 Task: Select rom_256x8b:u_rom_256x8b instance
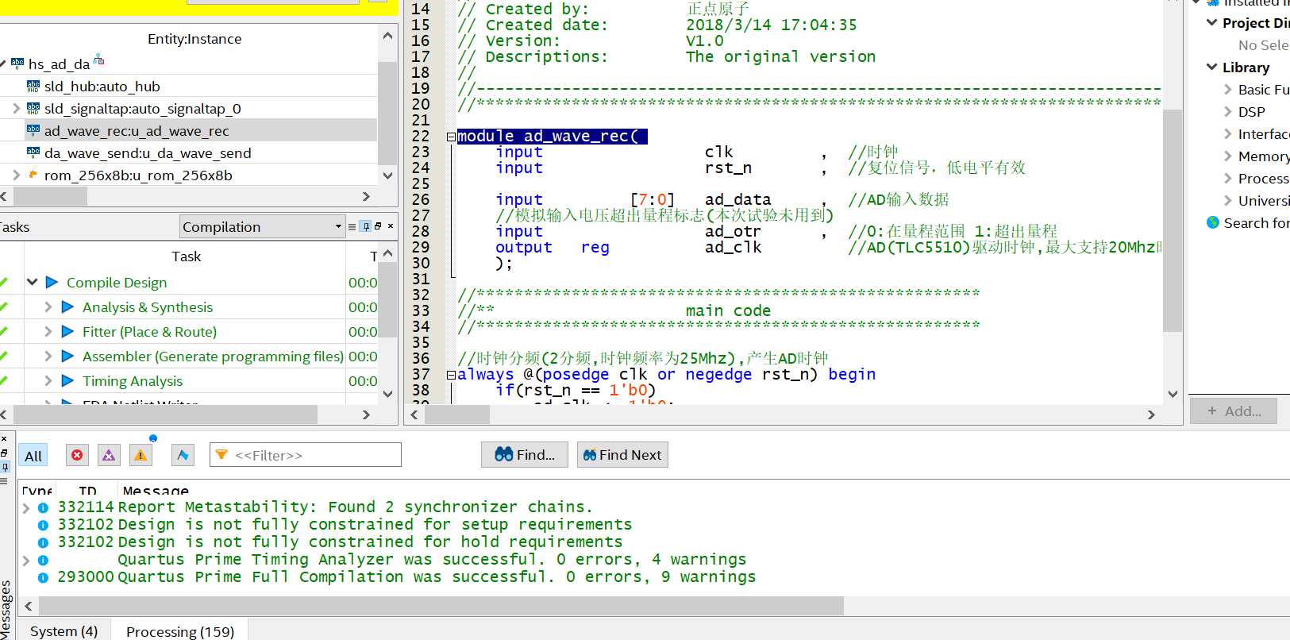coord(138,175)
